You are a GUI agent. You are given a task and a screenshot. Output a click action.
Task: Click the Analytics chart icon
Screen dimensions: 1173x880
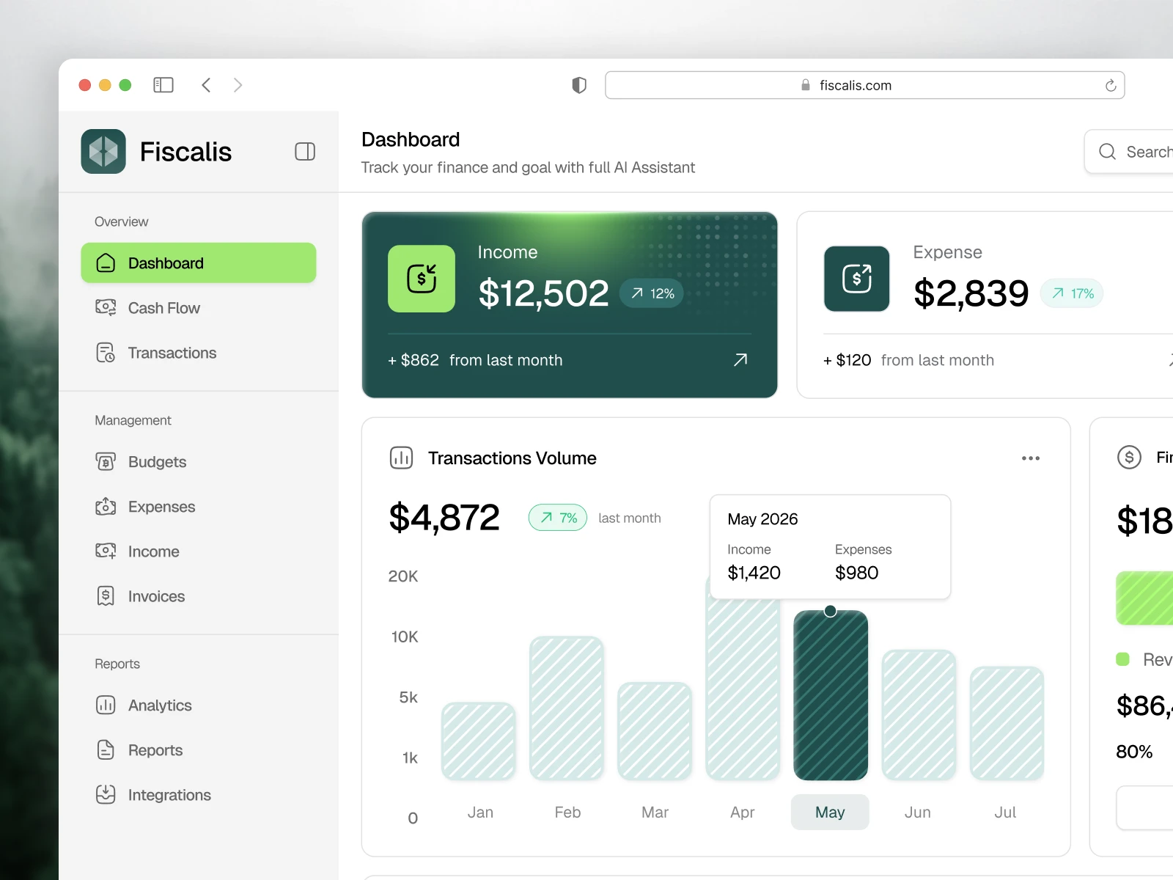(x=106, y=705)
